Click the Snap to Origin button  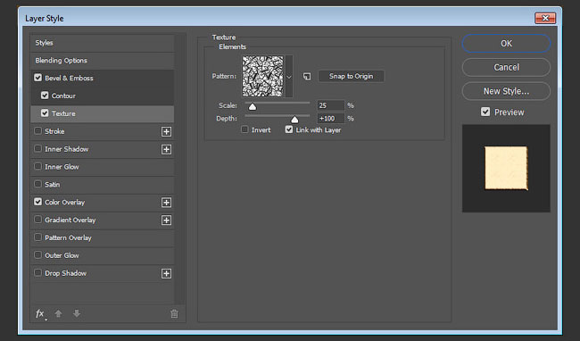tap(351, 76)
